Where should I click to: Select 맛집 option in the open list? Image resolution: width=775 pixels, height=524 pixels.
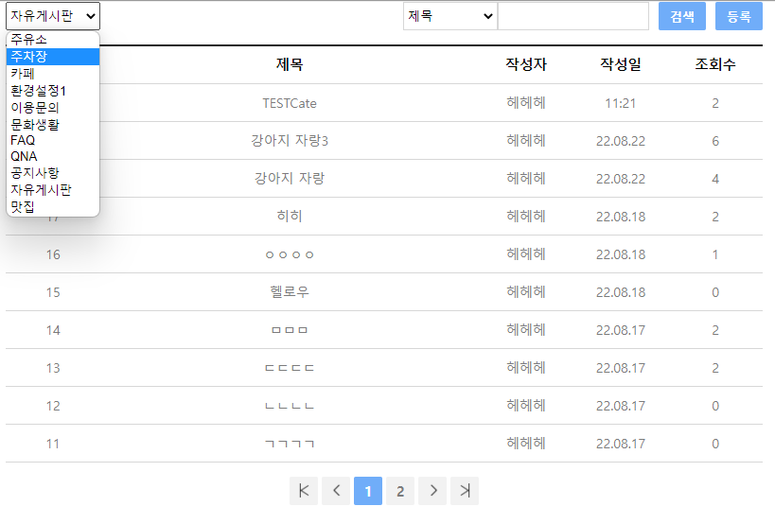pyautogui.click(x=53, y=206)
